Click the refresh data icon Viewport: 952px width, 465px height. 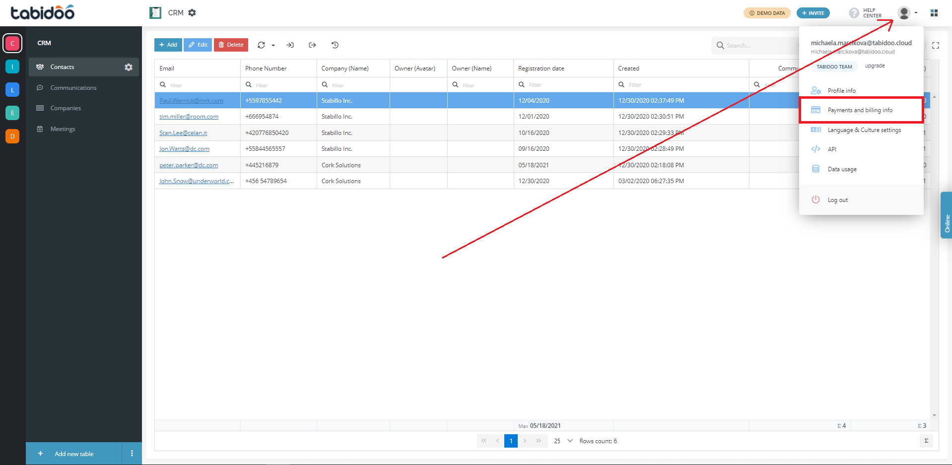261,45
